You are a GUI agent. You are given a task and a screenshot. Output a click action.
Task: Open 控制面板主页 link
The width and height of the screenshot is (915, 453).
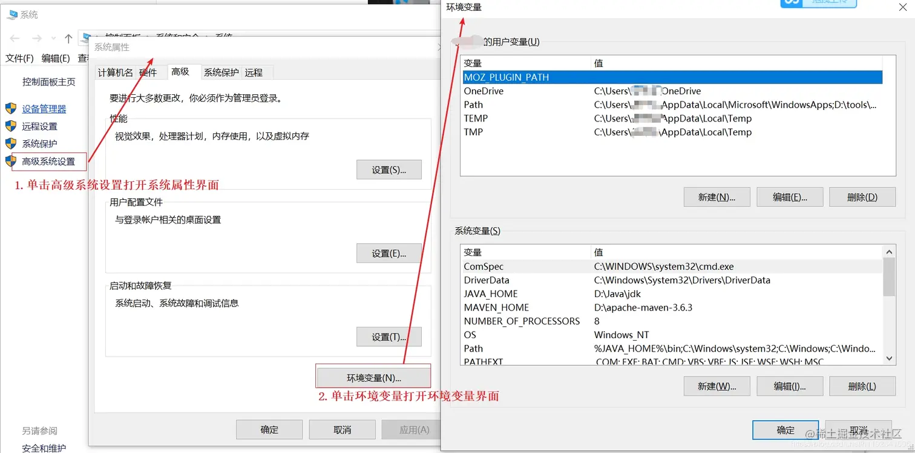pos(49,82)
